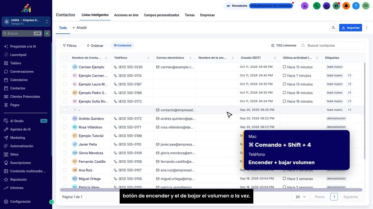Open Conversaciones in the sidebar
The image size is (373, 209).
[22, 71]
